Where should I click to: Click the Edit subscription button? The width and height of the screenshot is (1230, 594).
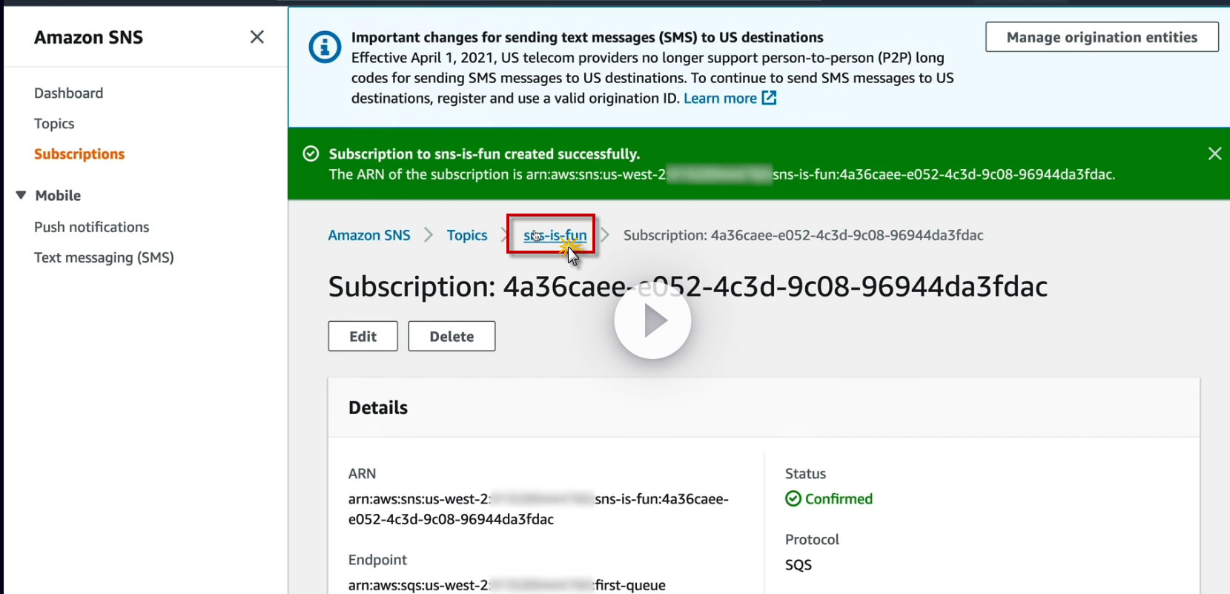pos(363,336)
